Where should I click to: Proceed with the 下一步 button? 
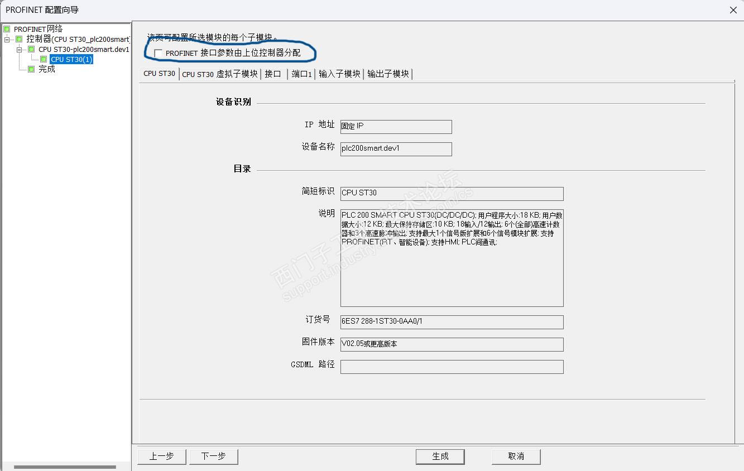(x=213, y=456)
